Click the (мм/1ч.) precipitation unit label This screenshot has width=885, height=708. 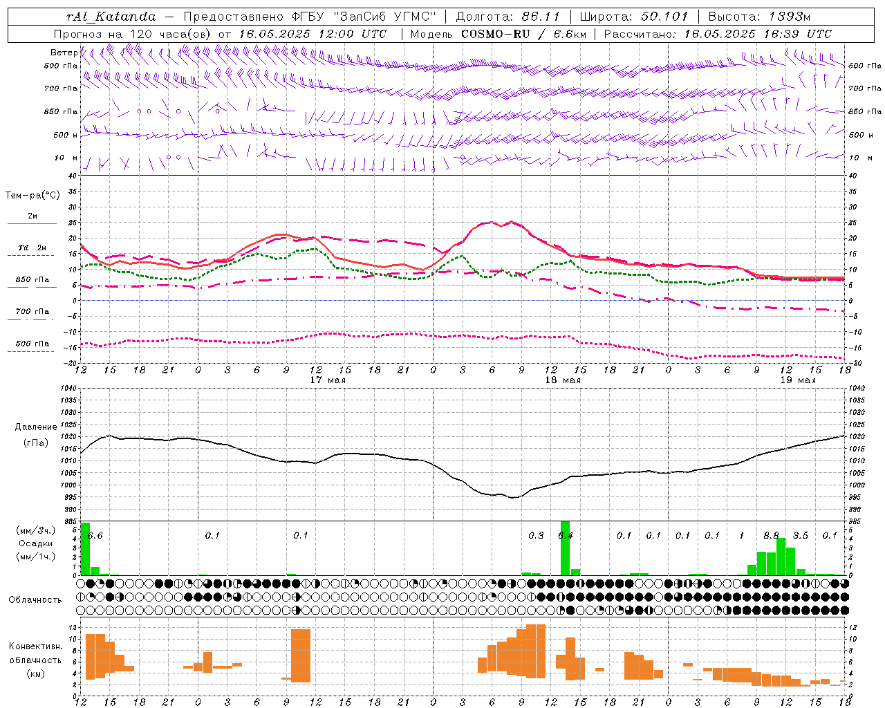tap(36, 556)
